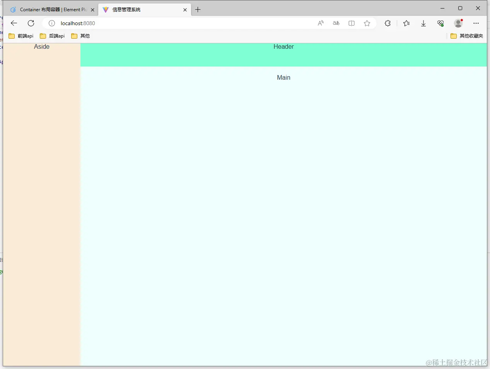Image resolution: width=490 pixels, height=369 pixels.
Task: Open the Downloads icon
Action: [x=423, y=23]
